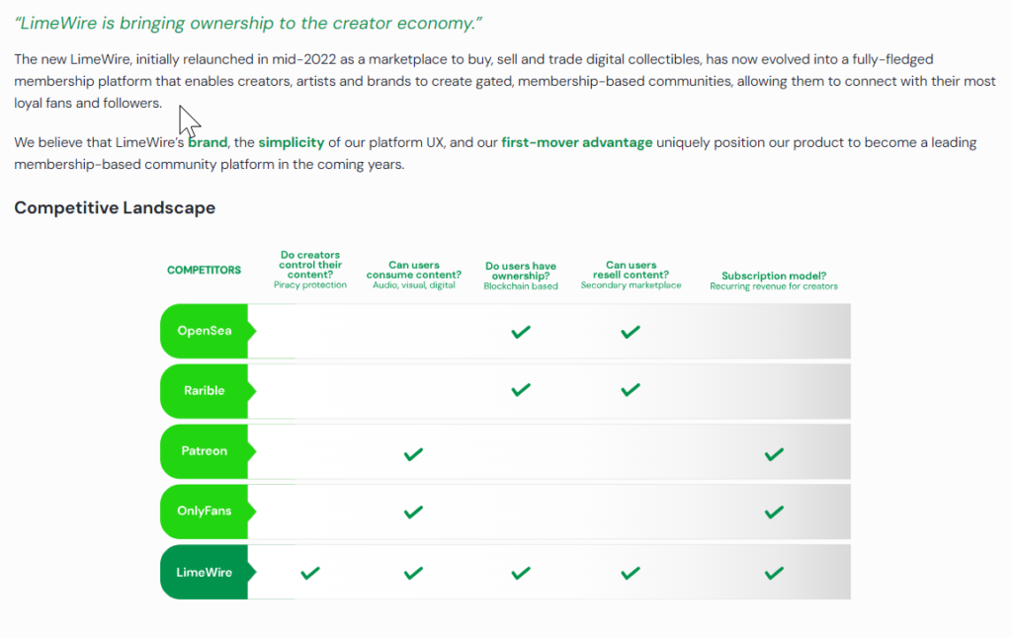
Task: Click Patreon's checkmark for users consume content
Action: coord(414,454)
